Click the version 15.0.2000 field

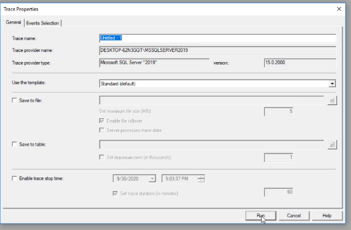tap(300, 63)
